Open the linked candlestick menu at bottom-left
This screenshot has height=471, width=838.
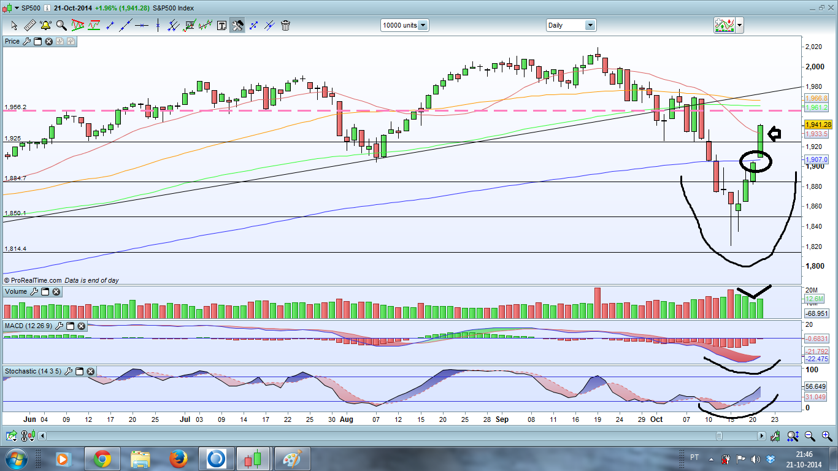click(x=26, y=436)
